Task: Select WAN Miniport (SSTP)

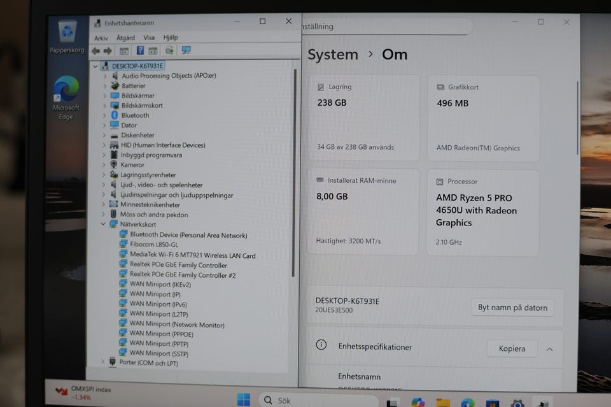Action: [x=159, y=353]
